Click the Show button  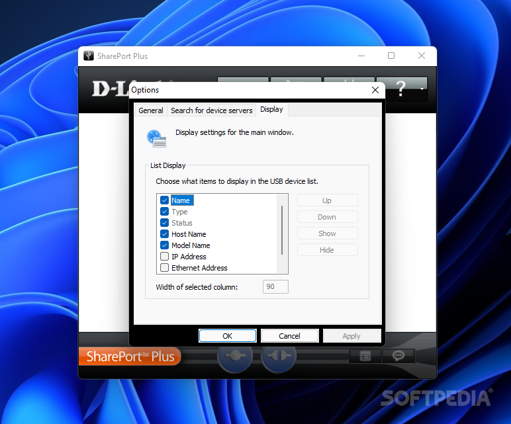pyautogui.click(x=327, y=233)
